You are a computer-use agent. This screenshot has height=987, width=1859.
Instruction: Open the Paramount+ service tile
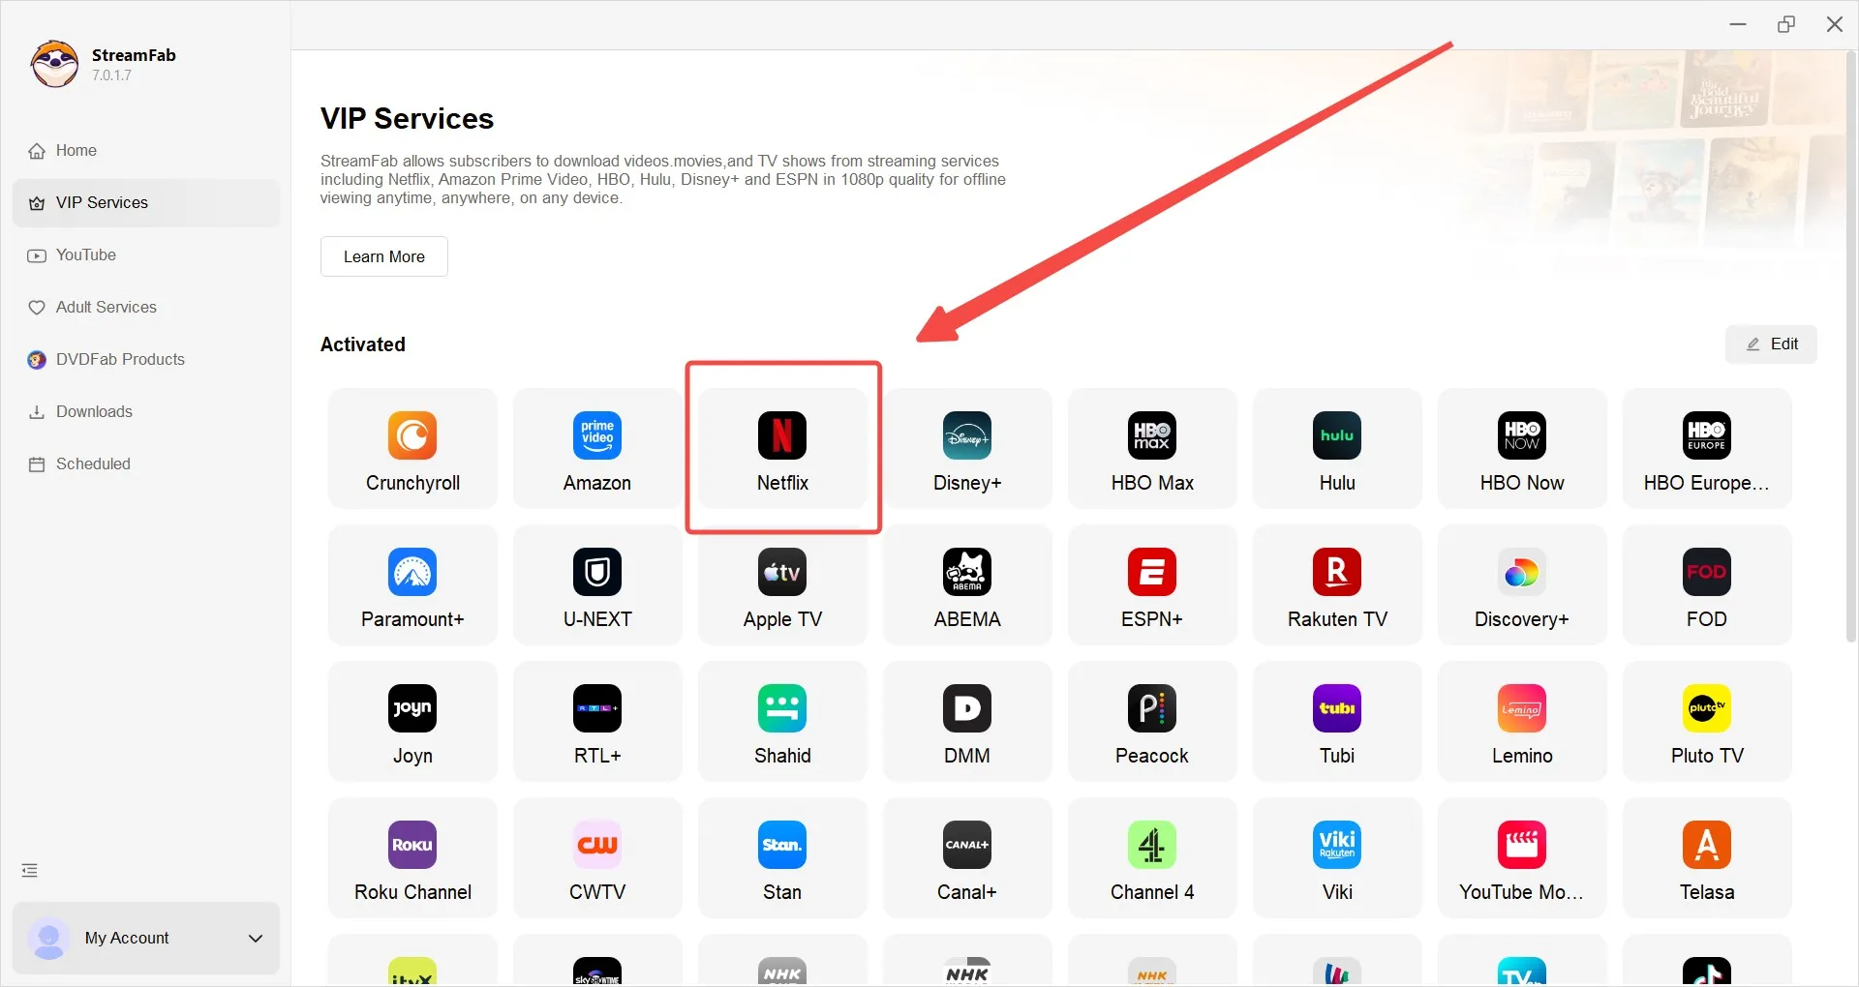pyautogui.click(x=412, y=585)
